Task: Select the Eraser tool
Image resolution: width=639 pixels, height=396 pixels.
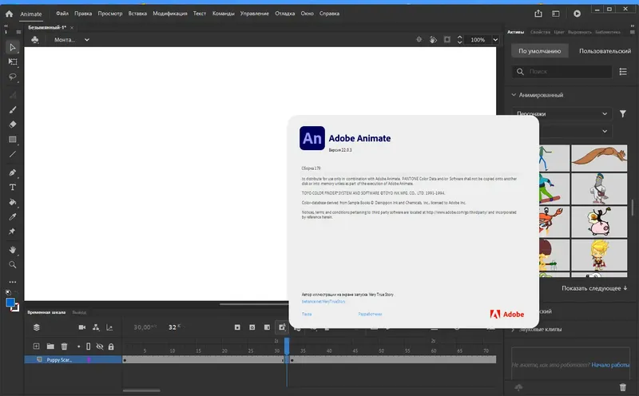Action: click(x=13, y=125)
